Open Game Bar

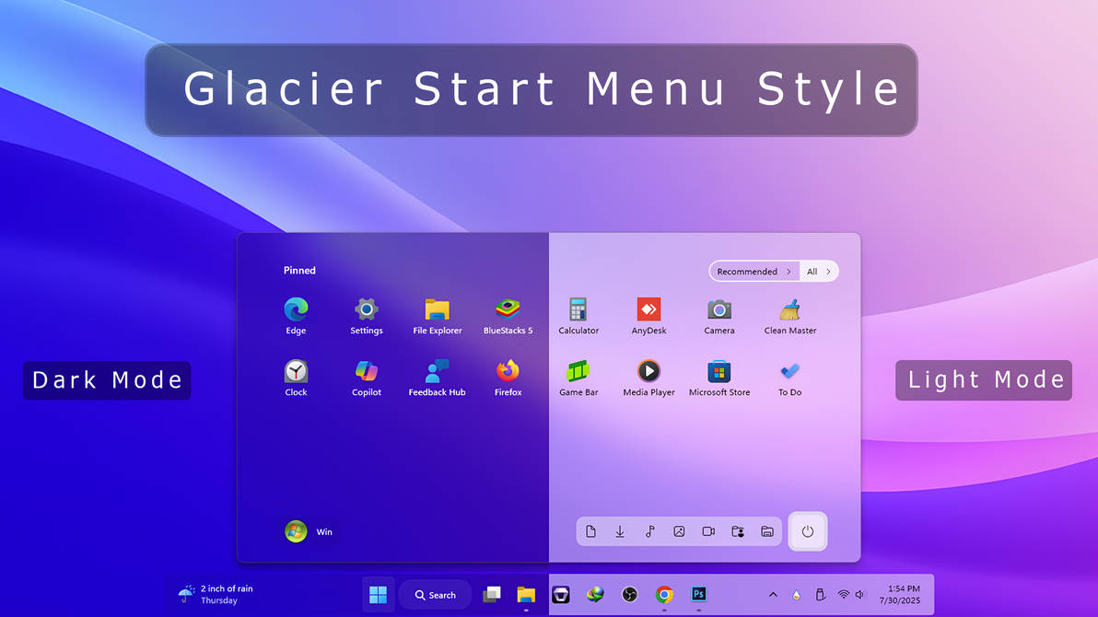coord(578,371)
